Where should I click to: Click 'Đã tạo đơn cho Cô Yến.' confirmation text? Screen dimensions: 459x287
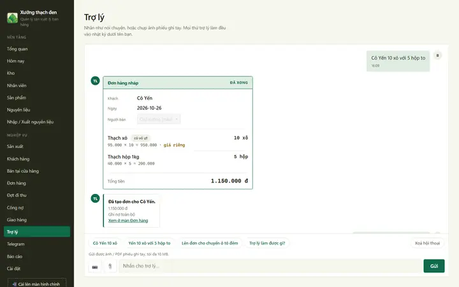tap(132, 202)
